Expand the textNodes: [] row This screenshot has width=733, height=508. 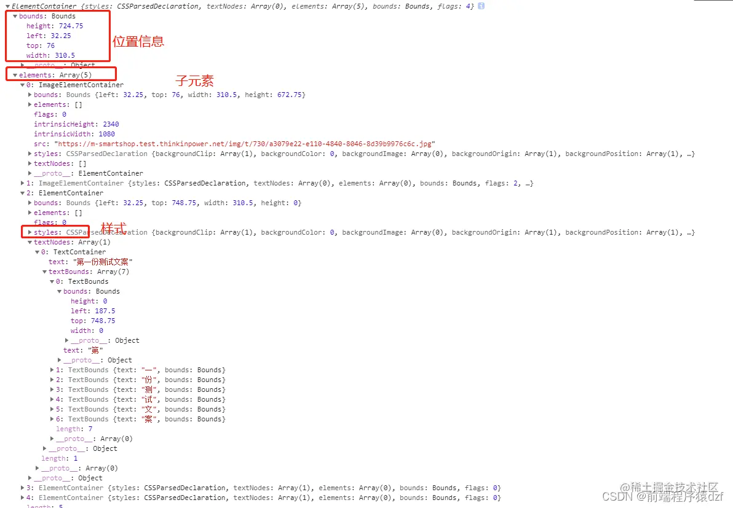pyautogui.click(x=30, y=164)
